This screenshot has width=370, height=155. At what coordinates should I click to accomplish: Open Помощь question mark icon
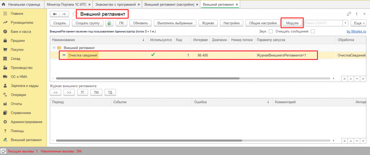tap(5, 131)
